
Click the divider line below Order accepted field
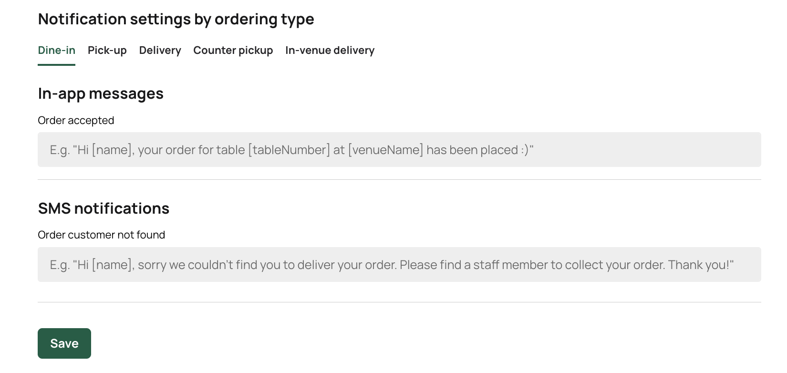[399, 180]
